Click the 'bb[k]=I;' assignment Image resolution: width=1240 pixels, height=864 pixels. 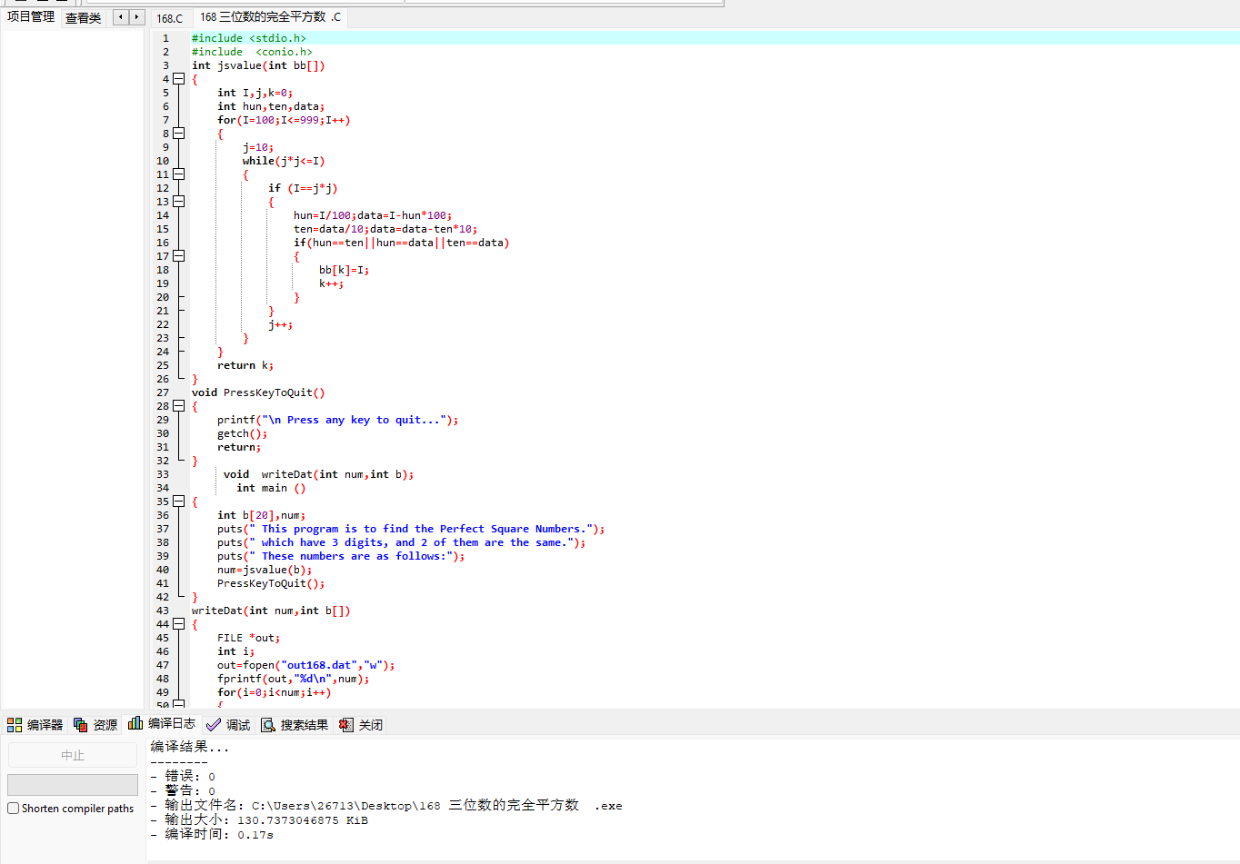(344, 270)
